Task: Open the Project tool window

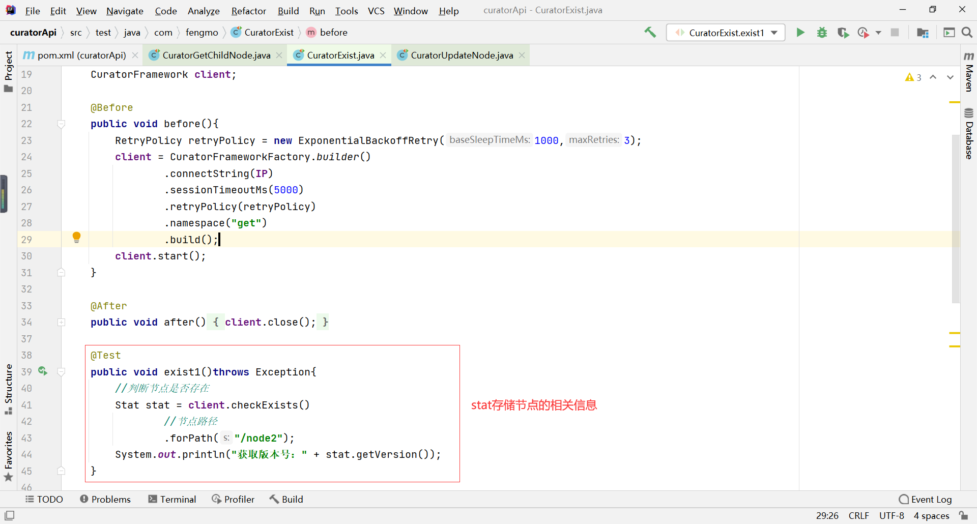Action: pyautogui.click(x=8, y=71)
